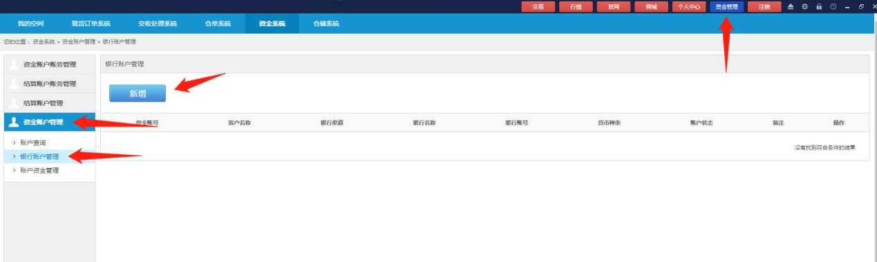The height and width of the screenshot is (262, 877).
Task: Open the 资金账户账务管理 sidebar section
Action: (50, 65)
